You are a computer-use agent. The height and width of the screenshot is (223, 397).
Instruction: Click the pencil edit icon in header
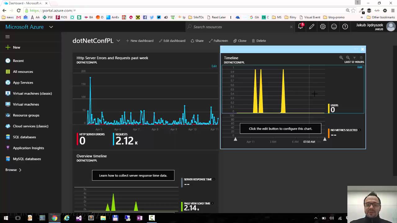[312, 27]
